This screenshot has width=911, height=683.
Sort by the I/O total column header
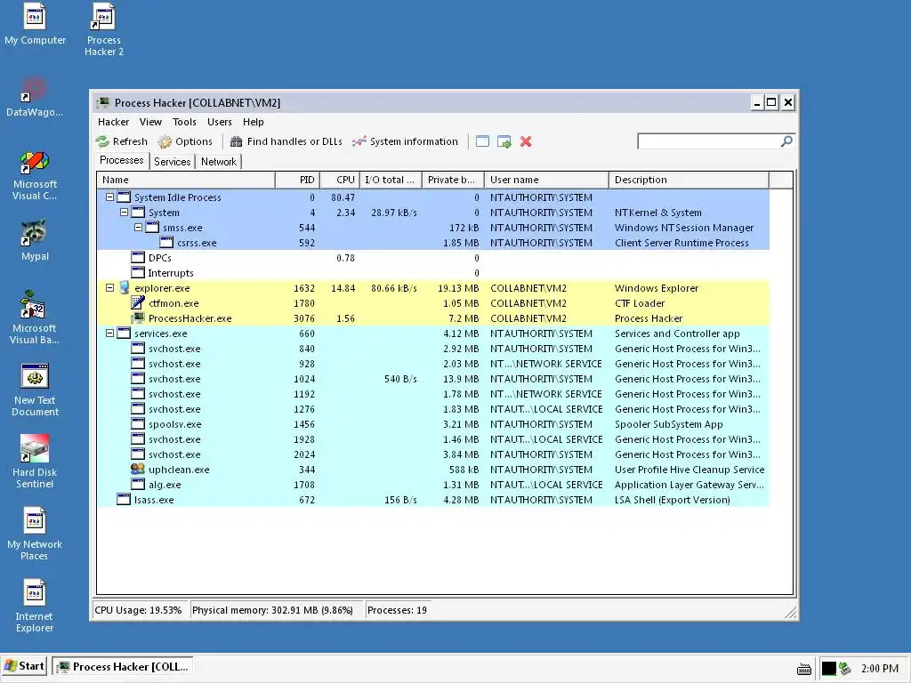coord(391,180)
